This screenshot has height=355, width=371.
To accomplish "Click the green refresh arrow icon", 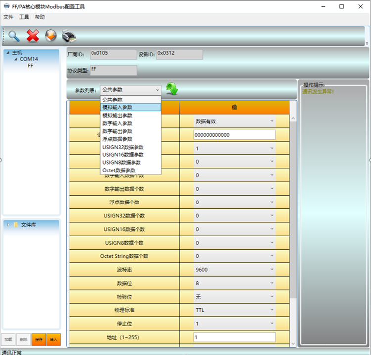I will (x=172, y=89).
